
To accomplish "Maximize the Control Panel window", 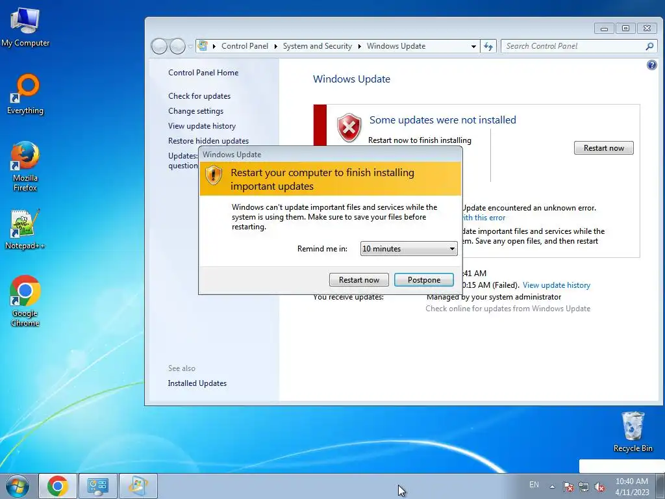I will 625,29.
